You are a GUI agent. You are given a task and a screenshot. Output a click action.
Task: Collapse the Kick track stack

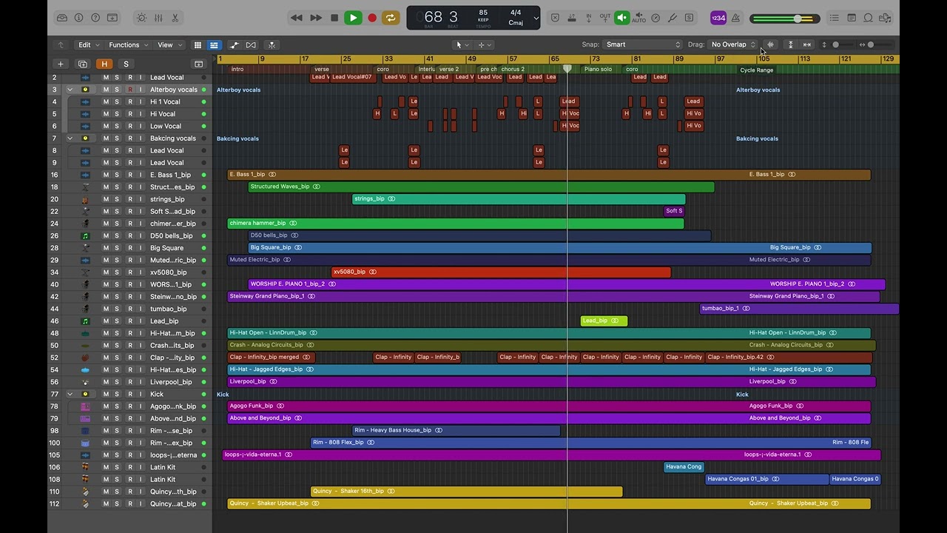(x=70, y=394)
